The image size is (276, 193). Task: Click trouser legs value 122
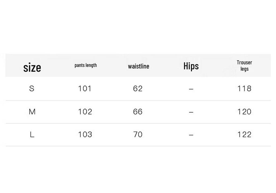(244, 135)
